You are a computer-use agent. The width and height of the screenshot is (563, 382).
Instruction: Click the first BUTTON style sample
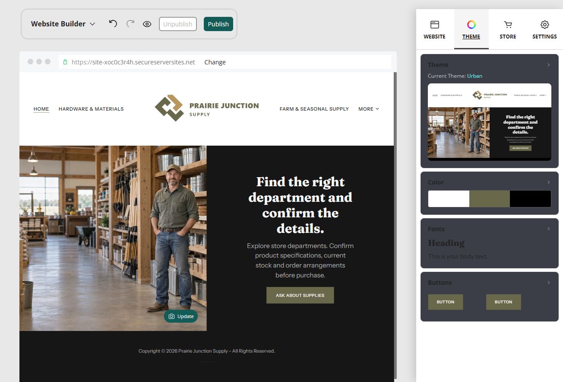(x=446, y=302)
